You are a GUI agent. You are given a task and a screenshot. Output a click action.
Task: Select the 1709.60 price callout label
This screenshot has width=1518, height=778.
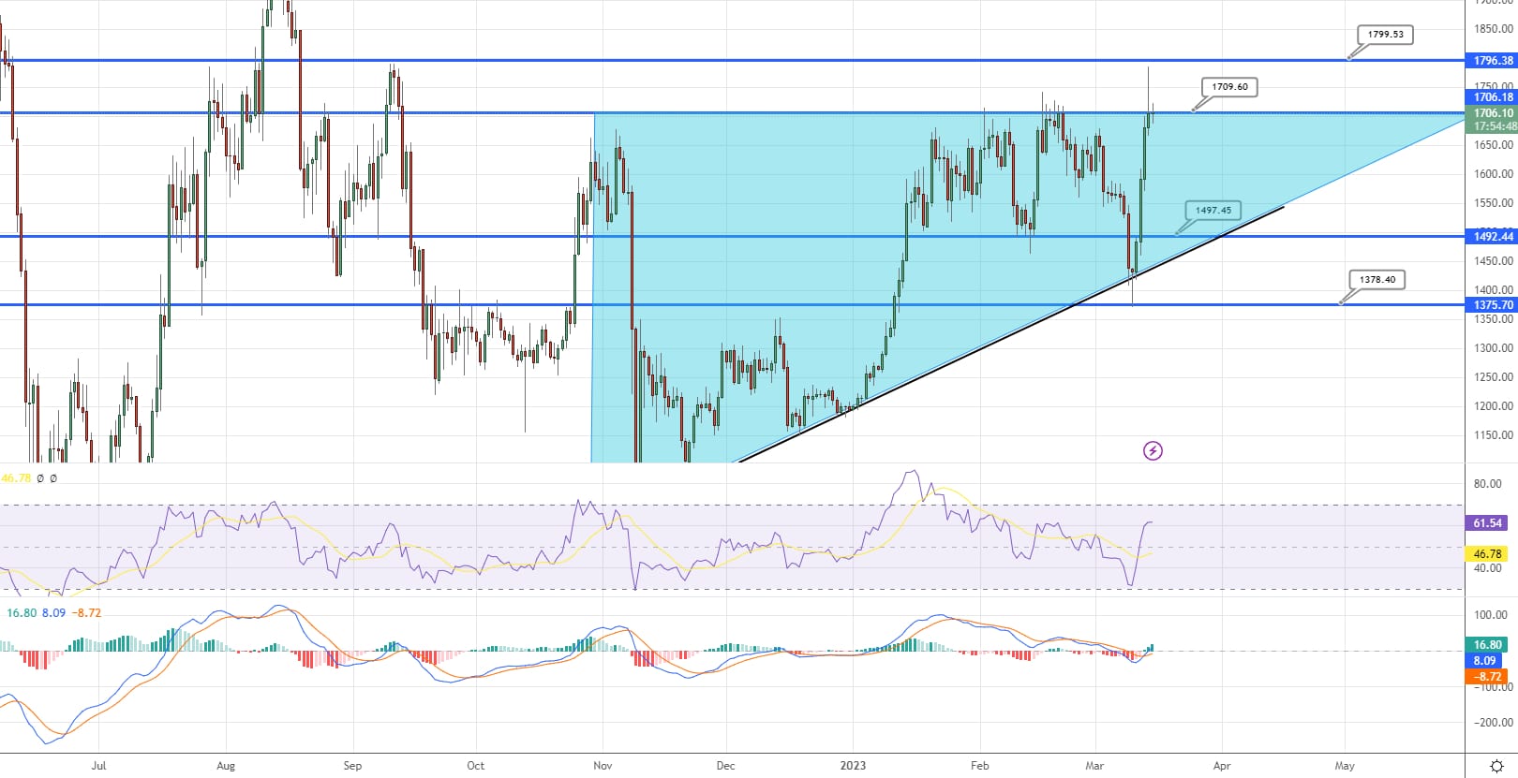(x=1229, y=87)
